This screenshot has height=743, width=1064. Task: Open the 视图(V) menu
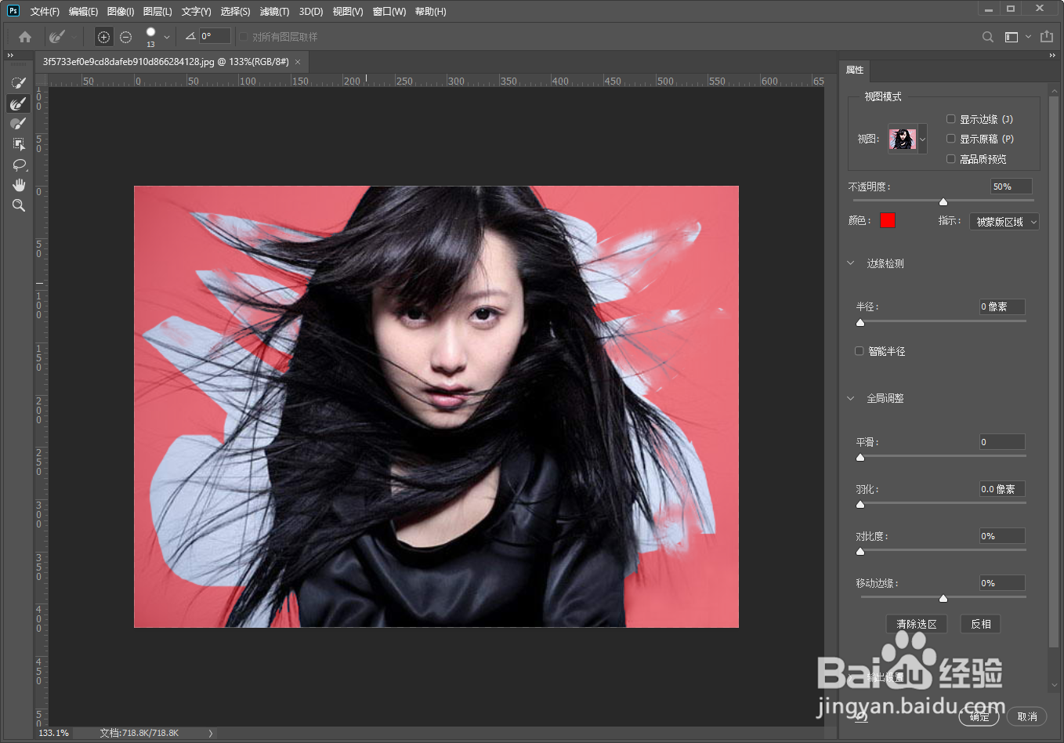[x=348, y=12]
